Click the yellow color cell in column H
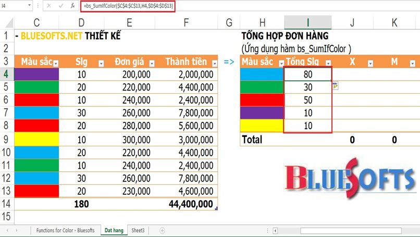Viewport: 420px width, 237px height. click(x=262, y=126)
